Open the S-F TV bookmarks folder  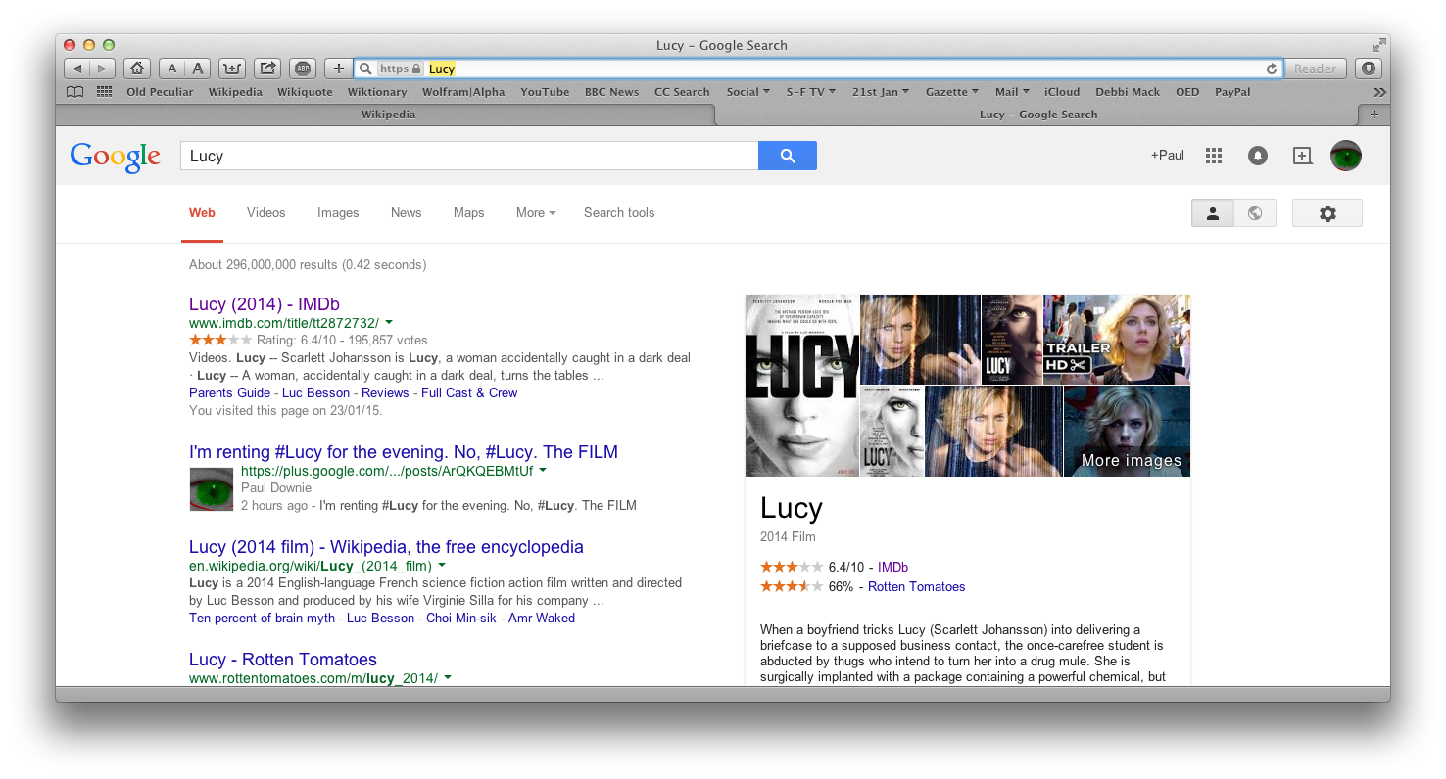tap(811, 92)
